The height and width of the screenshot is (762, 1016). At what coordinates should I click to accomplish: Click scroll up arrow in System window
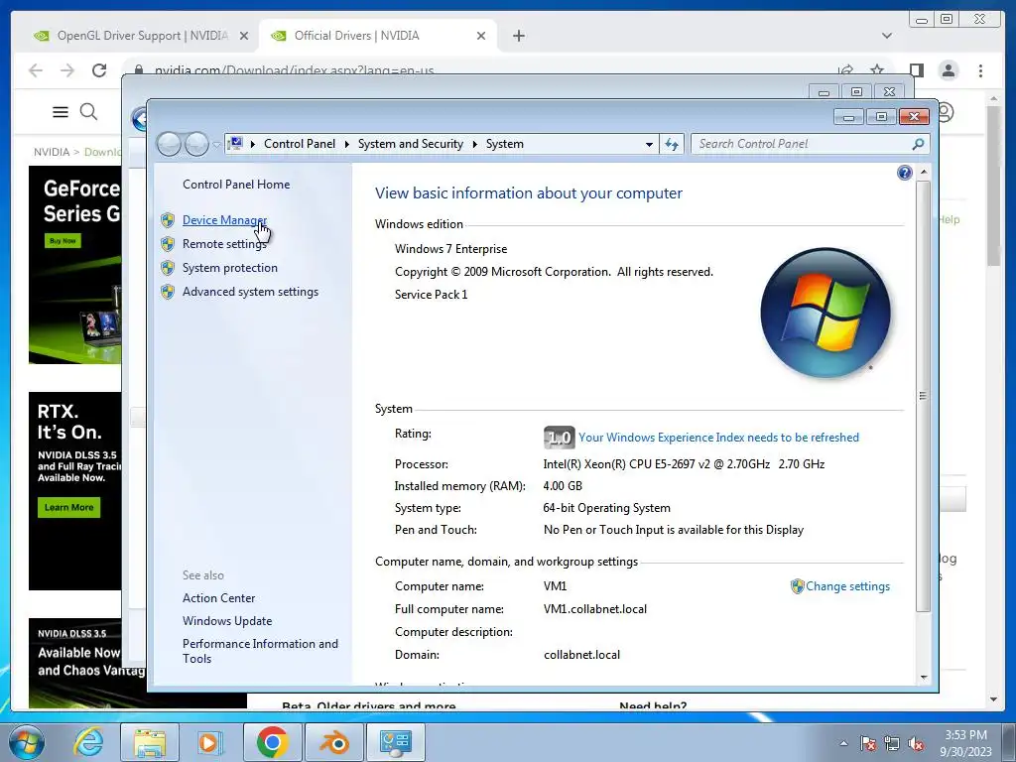tap(924, 173)
